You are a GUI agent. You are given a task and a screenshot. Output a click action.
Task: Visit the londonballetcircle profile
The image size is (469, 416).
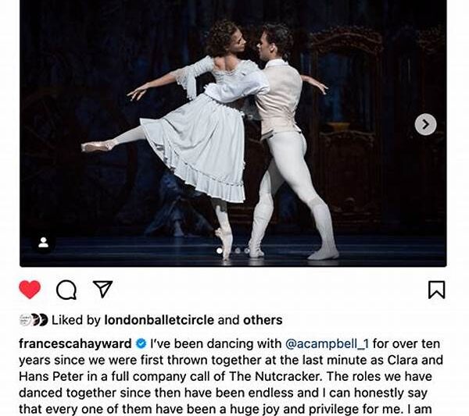(159, 320)
